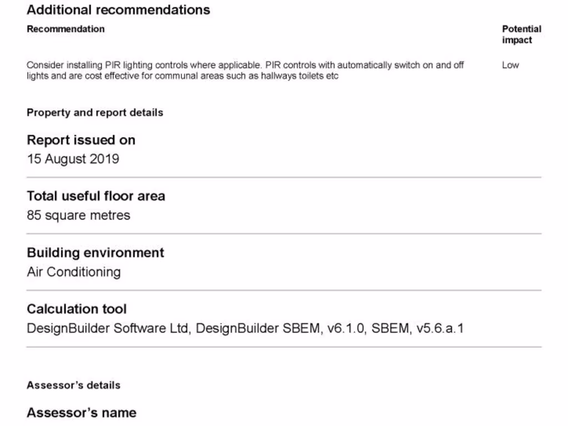The image size is (568, 426).
Task: Click the divider line below the DesignBuilder text
Action: tap(284, 347)
